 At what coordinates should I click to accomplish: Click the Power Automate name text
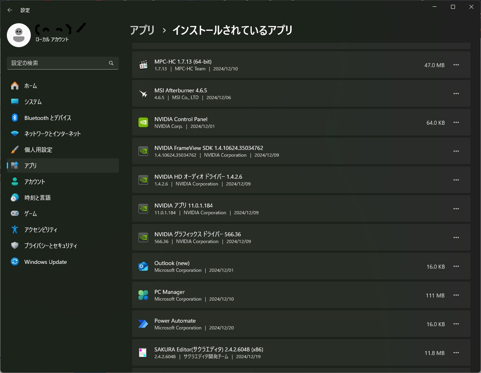tap(175, 321)
